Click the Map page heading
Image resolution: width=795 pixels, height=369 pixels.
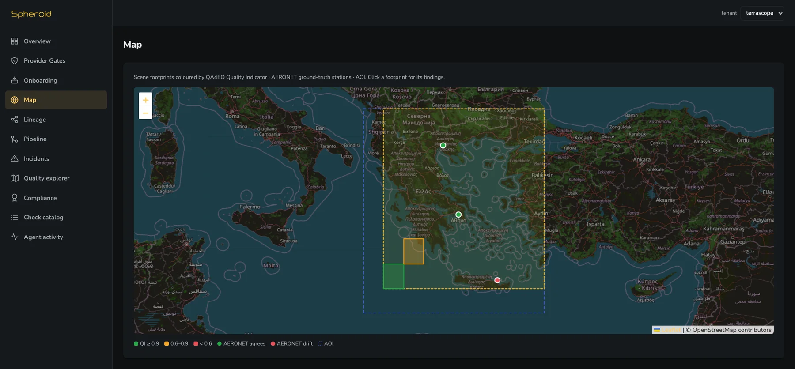coord(132,45)
